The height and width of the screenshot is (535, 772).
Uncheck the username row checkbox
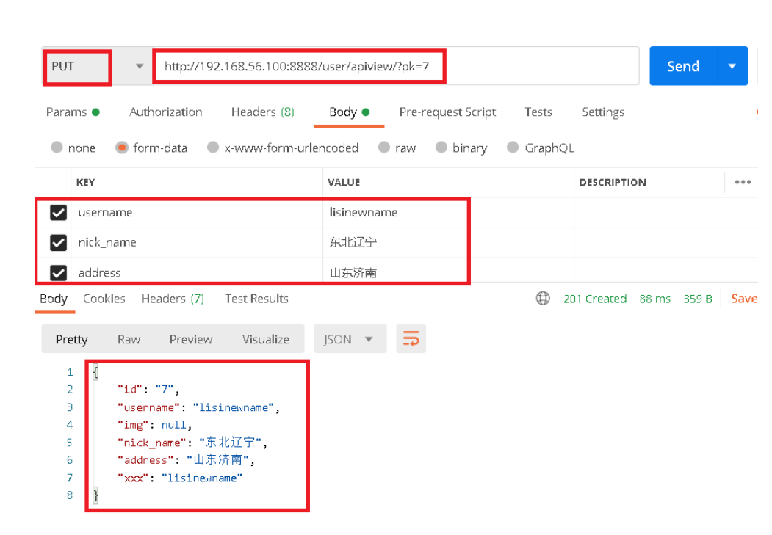58,212
